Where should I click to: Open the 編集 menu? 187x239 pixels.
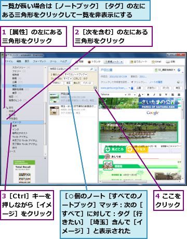(x=19, y=61)
